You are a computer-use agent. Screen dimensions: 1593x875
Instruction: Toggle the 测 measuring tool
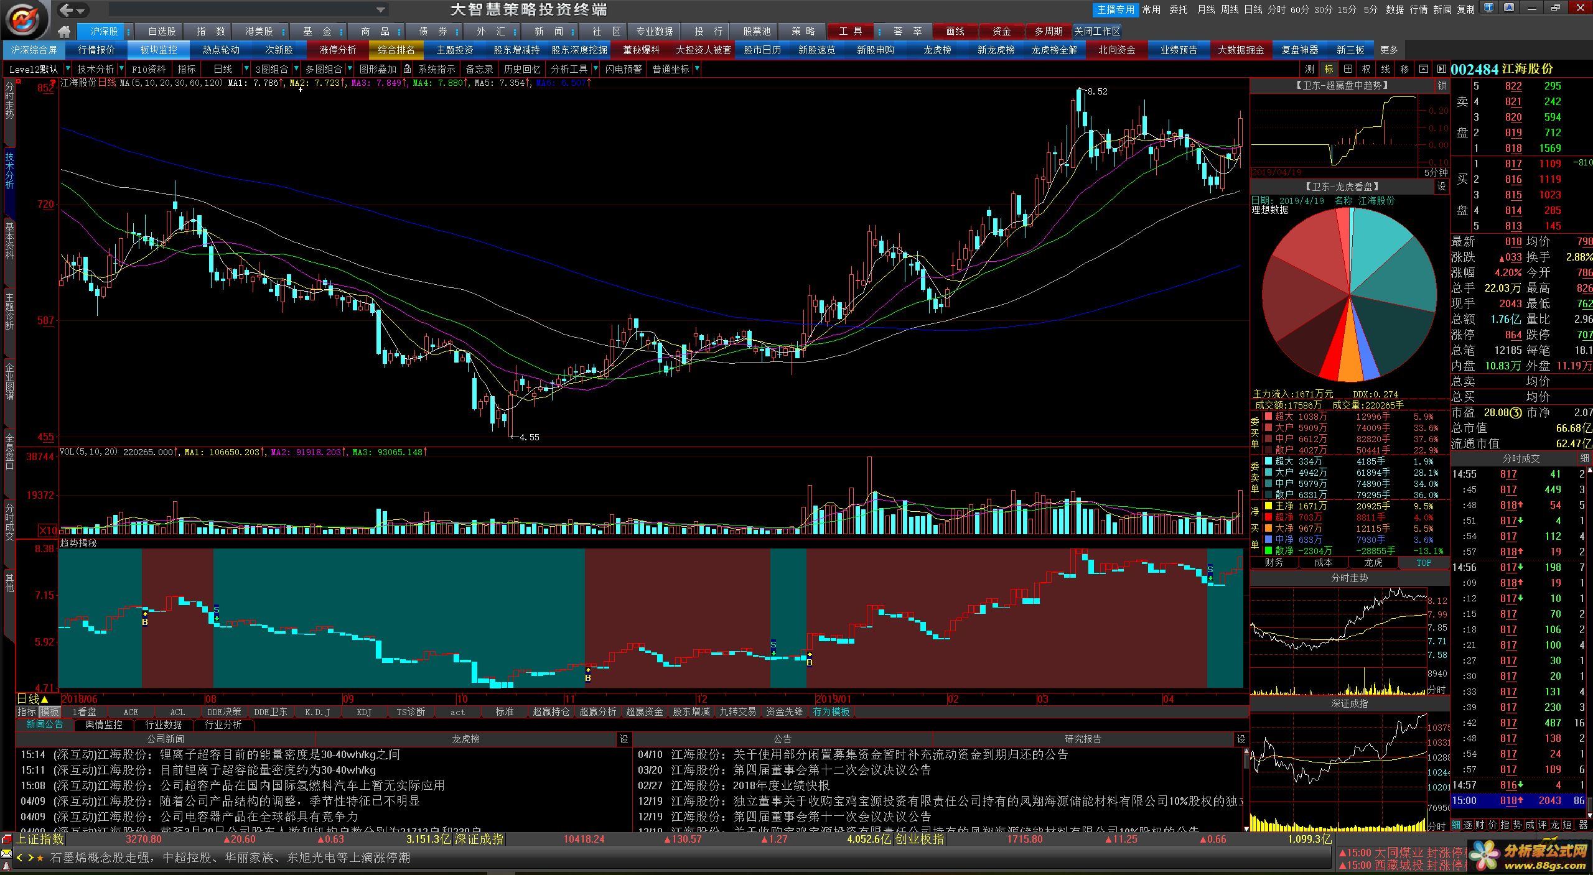coord(1309,69)
